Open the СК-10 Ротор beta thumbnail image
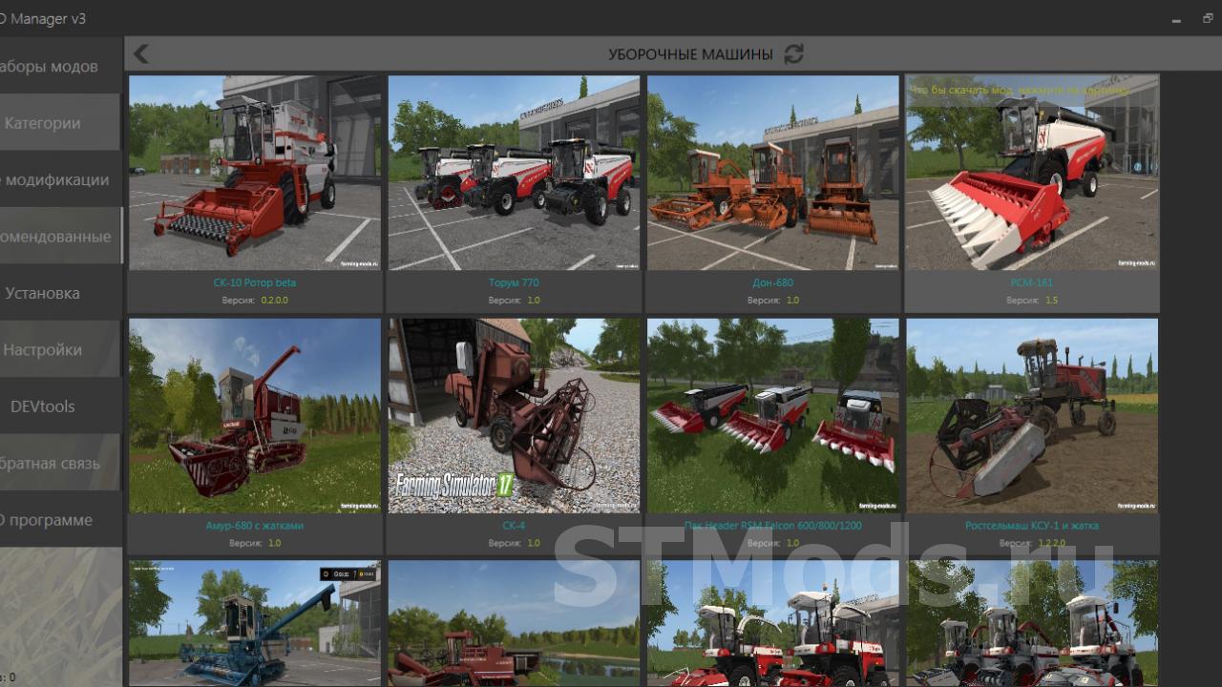 pyautogui.click(x=255, y=173)
